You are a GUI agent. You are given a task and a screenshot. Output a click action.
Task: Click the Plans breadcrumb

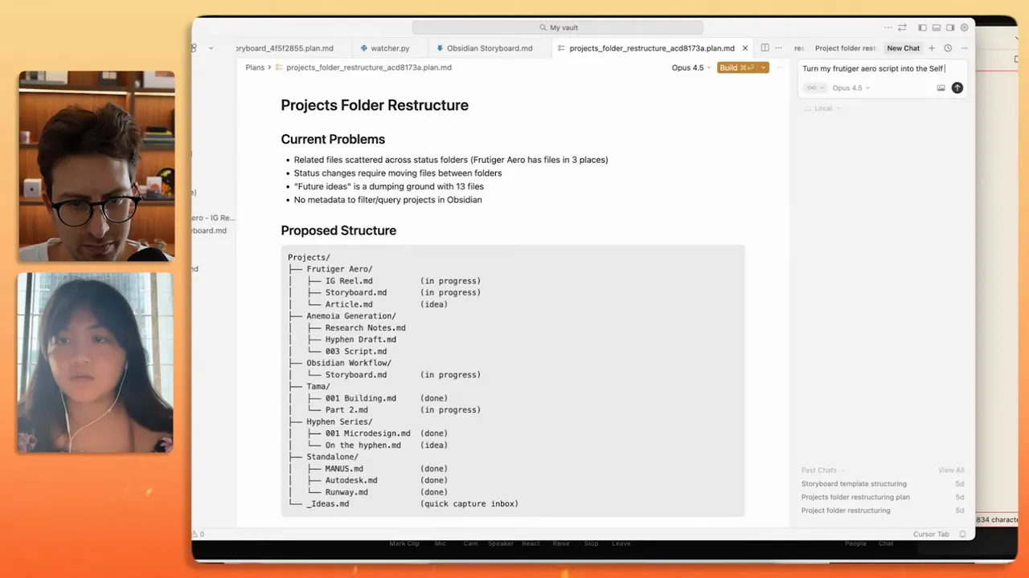tap(255, 67)
